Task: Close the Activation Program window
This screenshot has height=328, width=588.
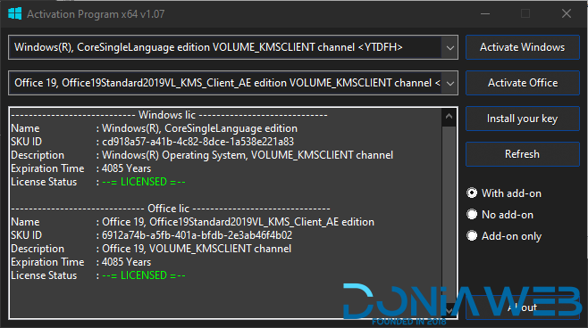Action: [x=567, y=14]
